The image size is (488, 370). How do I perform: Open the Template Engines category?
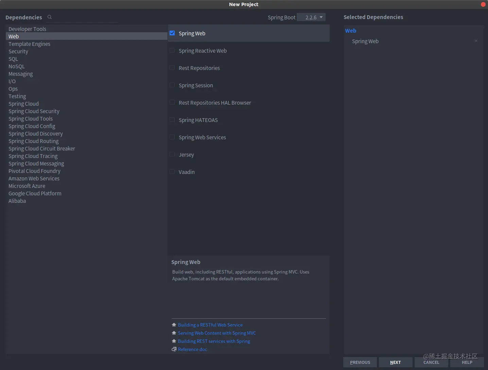point(86,44)
